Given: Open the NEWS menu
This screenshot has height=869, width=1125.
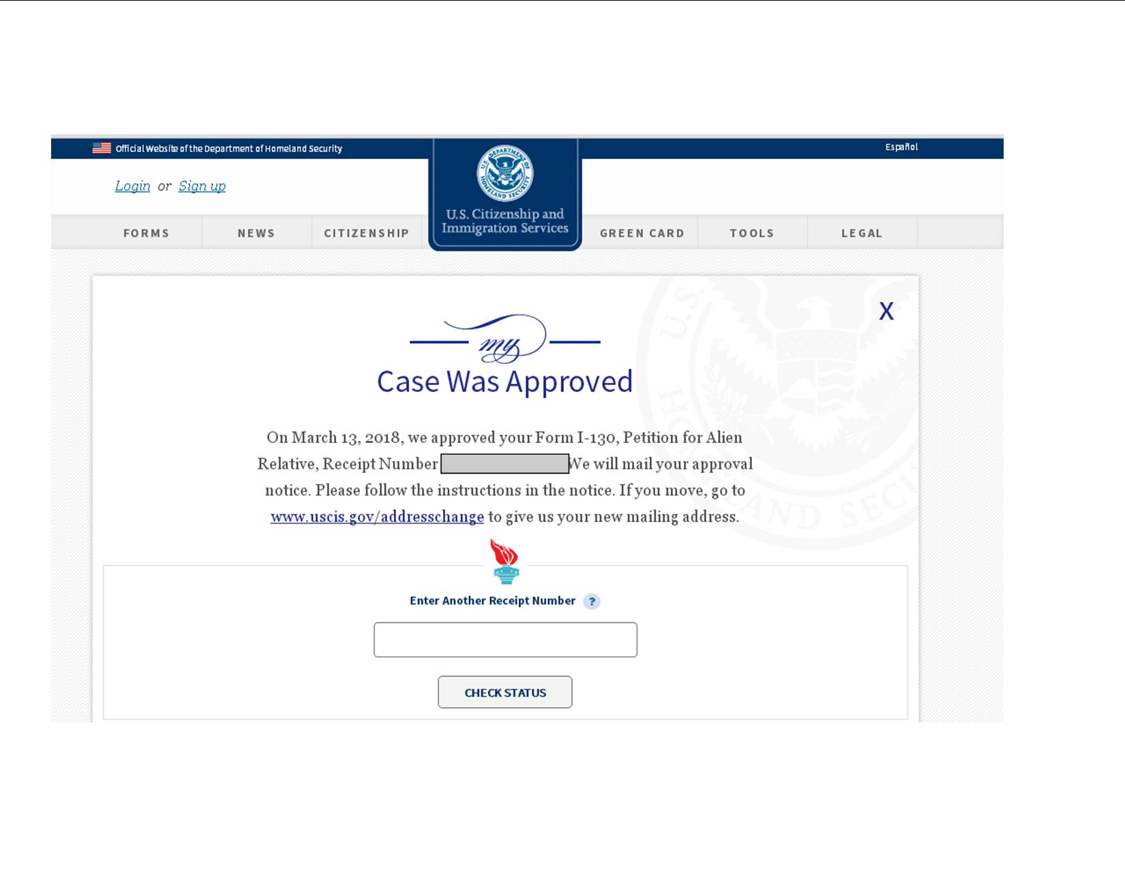Looking at the screenshot, I should click(x=256, y=233).
